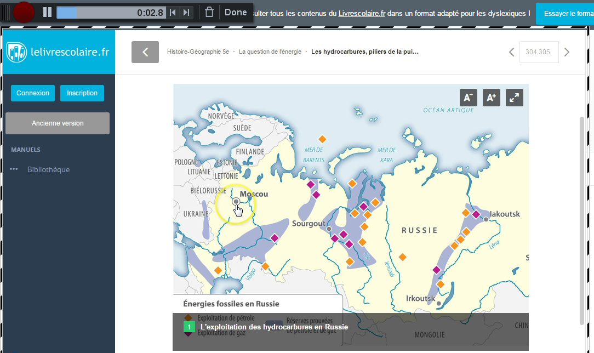The image size is (594, 353).
Task: Jump to previous frame in recorder
Action: 173,13
